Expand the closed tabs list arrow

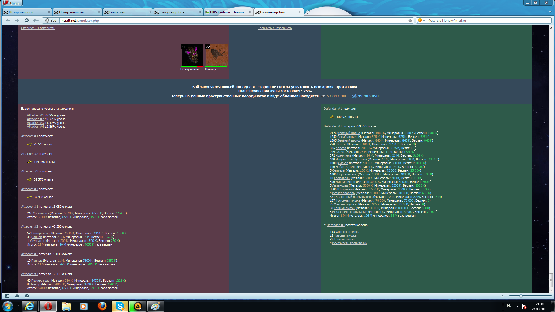550,12
